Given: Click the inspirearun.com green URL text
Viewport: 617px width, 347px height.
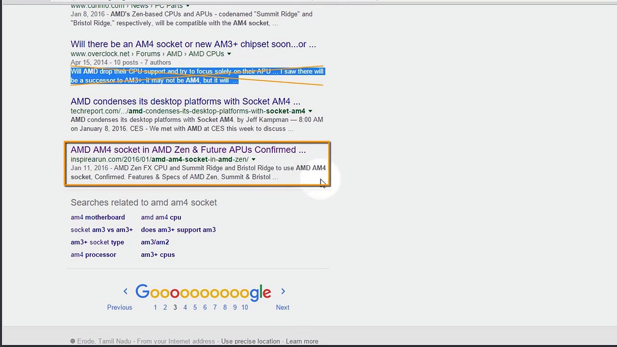Looking at the screenshot, I should point(160,160).
